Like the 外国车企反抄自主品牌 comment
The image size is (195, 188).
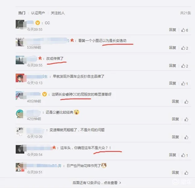point(185,84)
